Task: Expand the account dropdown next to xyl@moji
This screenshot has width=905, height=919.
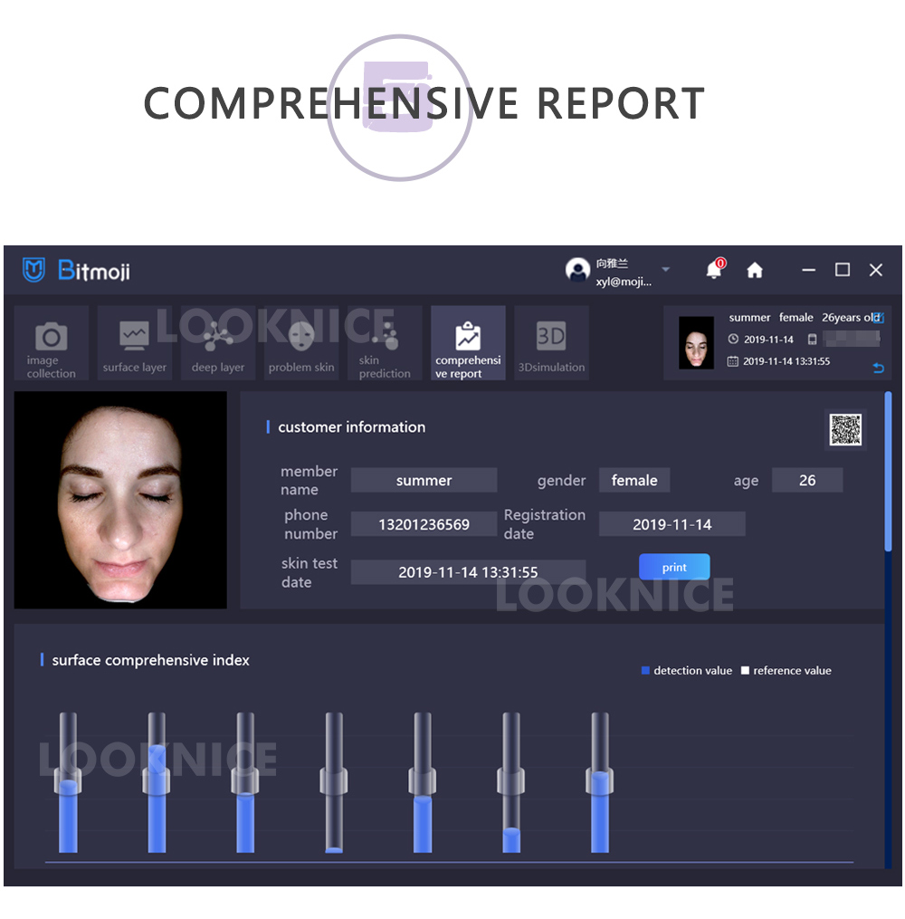Action: [666, 270]
